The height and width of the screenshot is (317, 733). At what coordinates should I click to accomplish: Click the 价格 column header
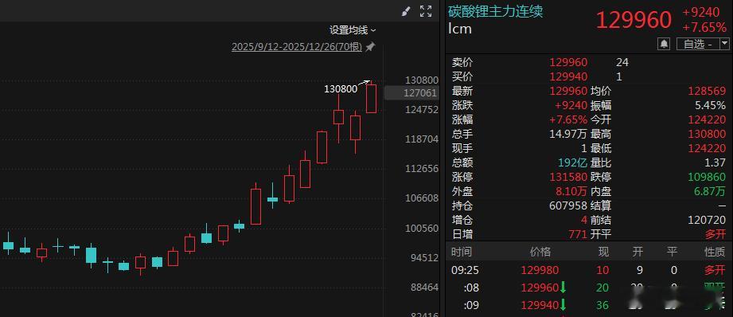coord(540,252)
